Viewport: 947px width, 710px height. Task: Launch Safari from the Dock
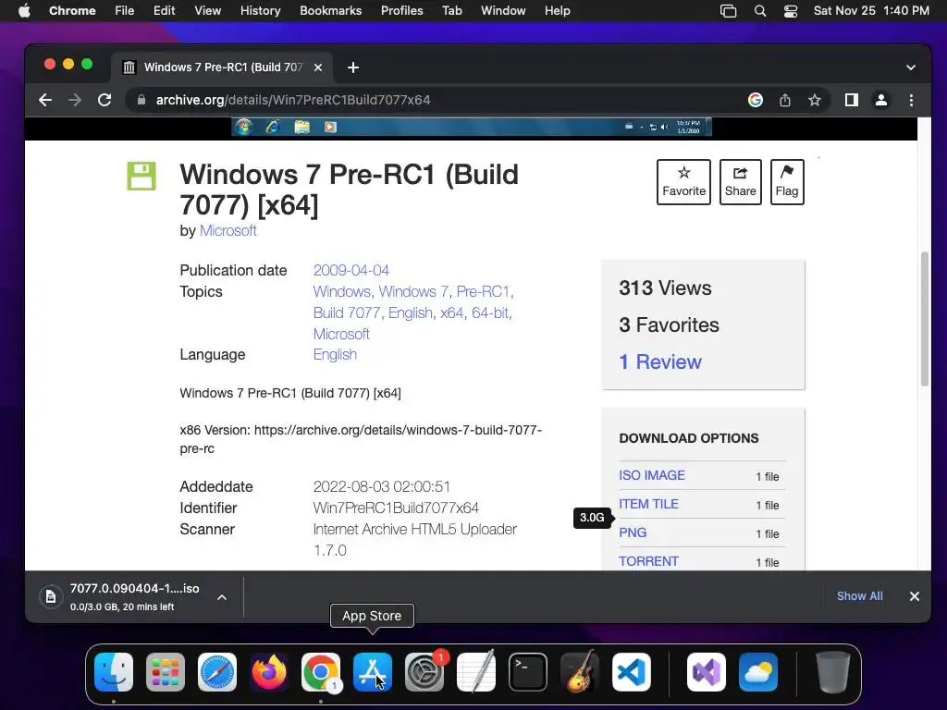pos(217,672)
